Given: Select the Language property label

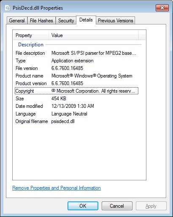Looking at the screenshot, I should (x=26, y=114).
